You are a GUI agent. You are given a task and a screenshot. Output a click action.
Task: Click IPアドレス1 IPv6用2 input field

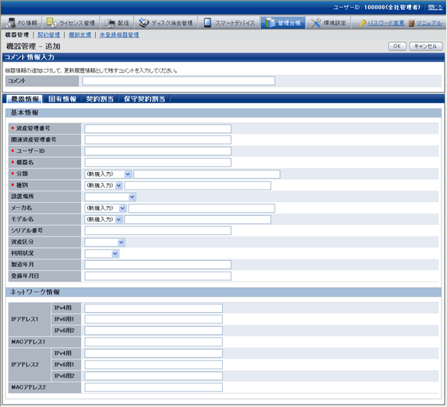[x=153, y=330]
